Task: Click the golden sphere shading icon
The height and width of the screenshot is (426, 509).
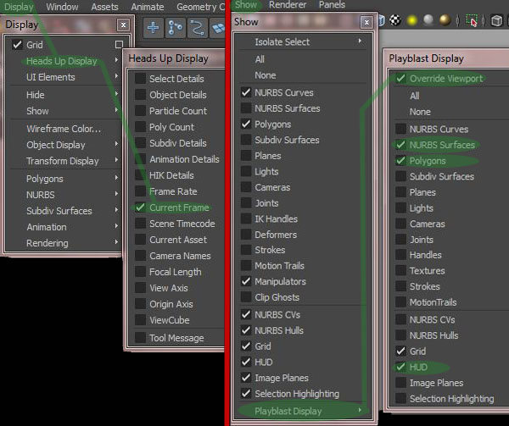Action: [x=445, y=20]
